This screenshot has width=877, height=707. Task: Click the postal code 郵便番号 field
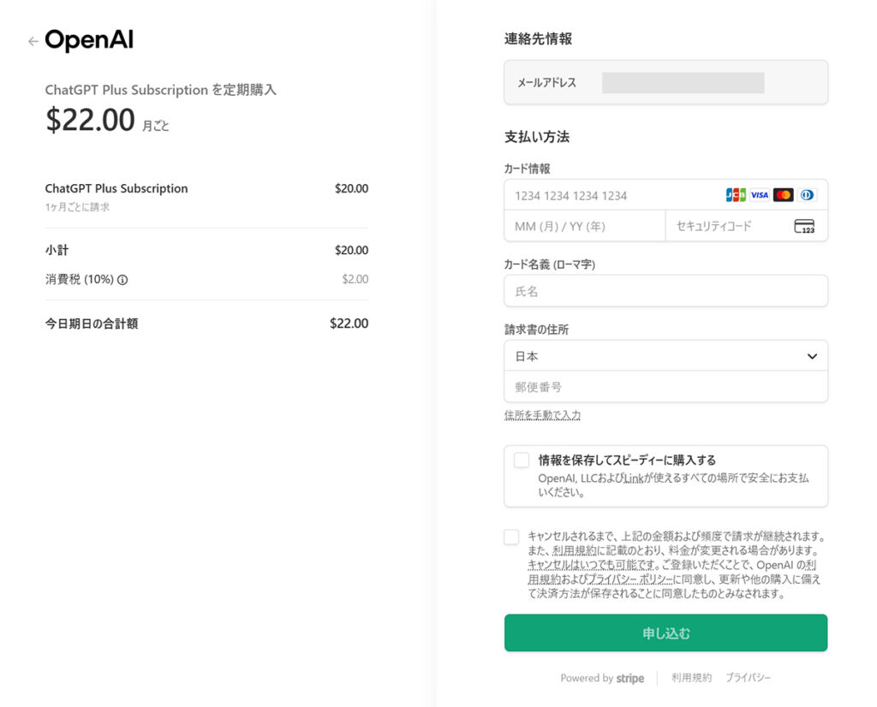665,387
